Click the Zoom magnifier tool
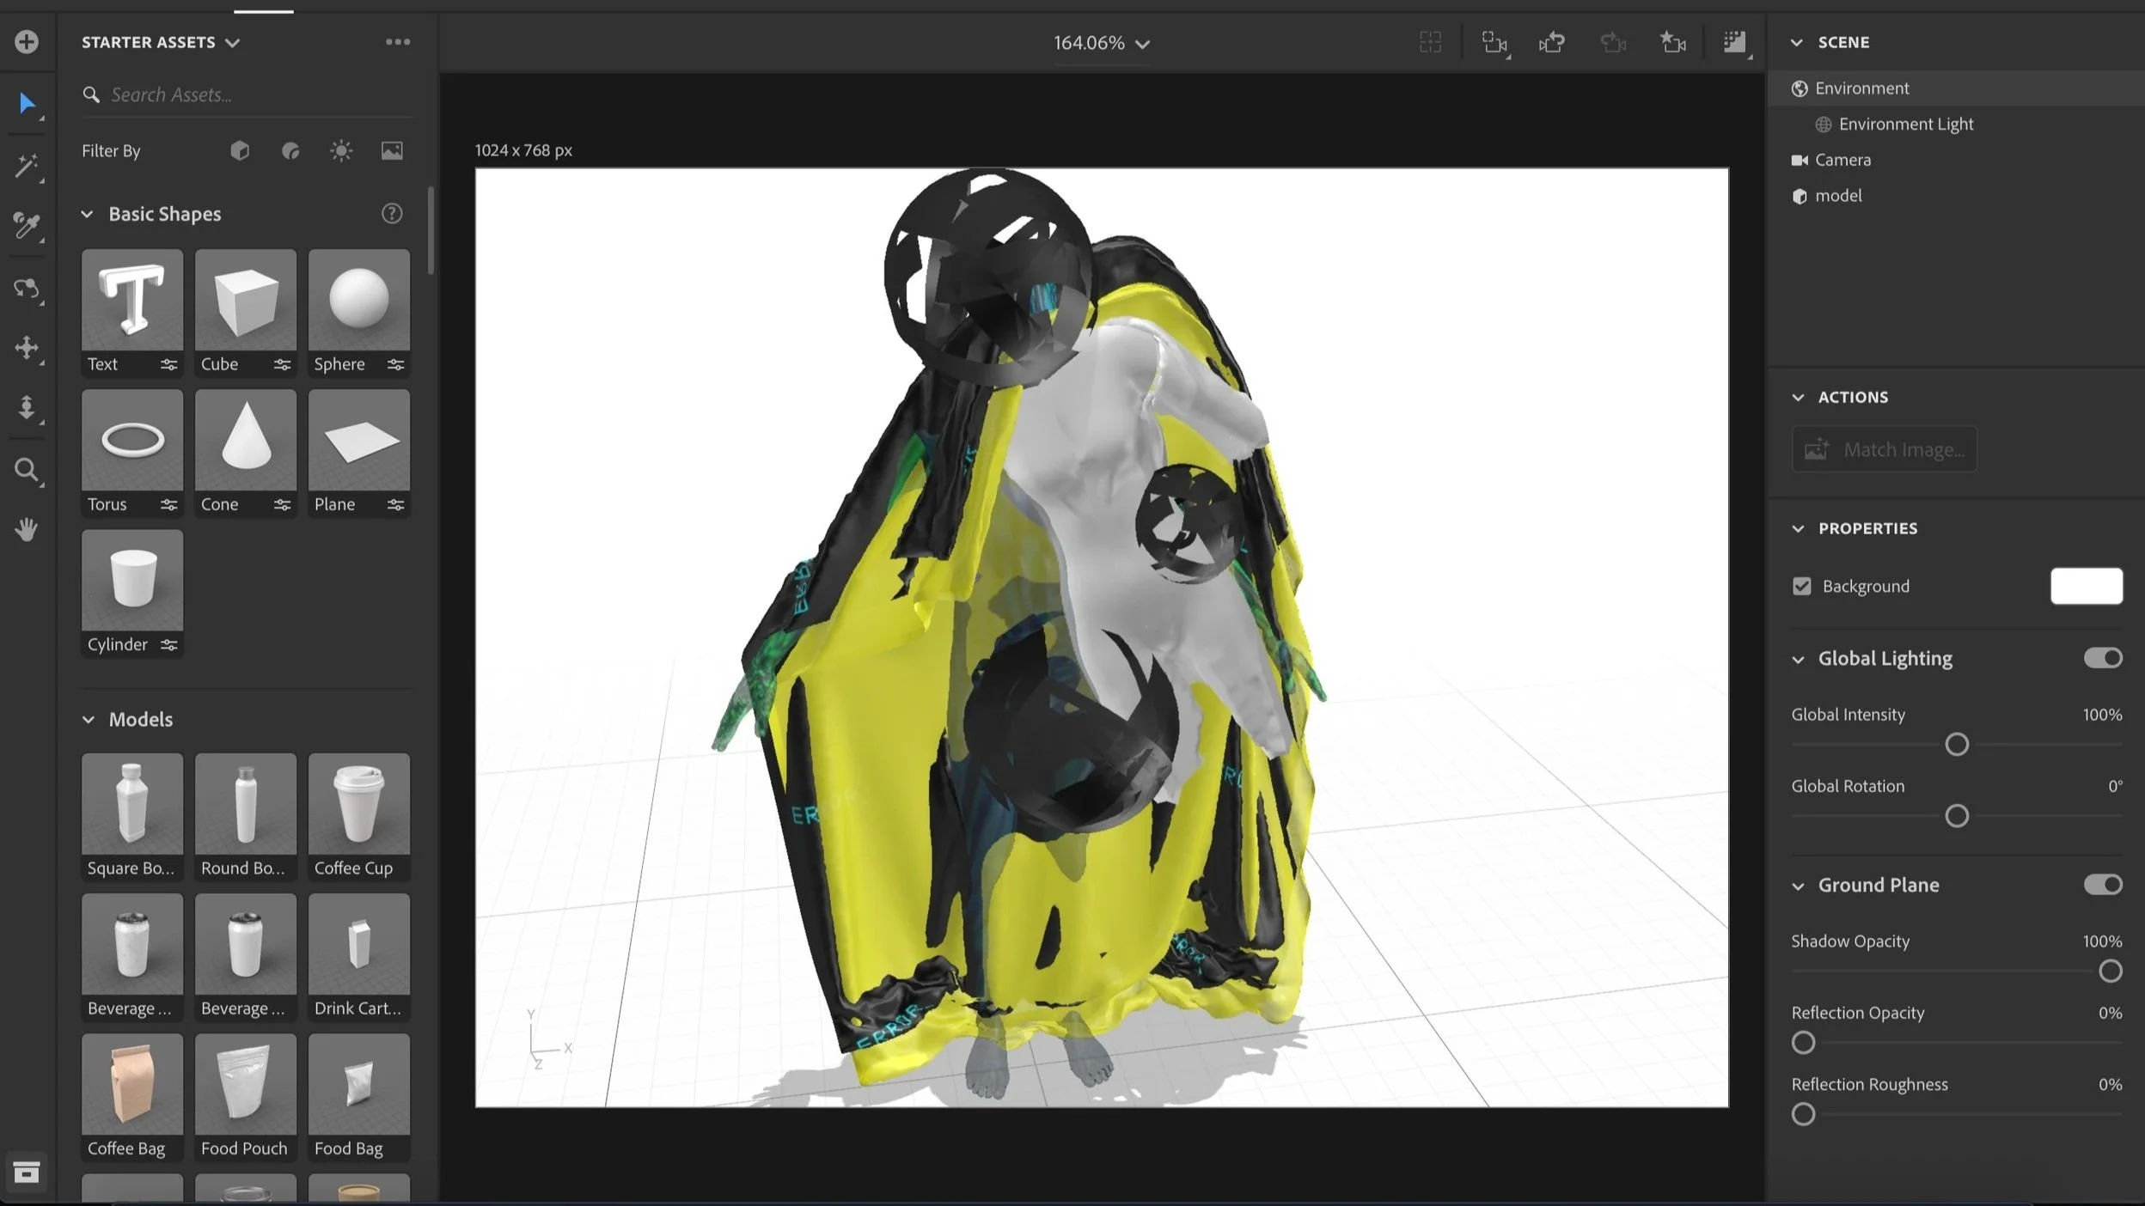The height and width of the screenshot is (1206, 2145). 26,470
